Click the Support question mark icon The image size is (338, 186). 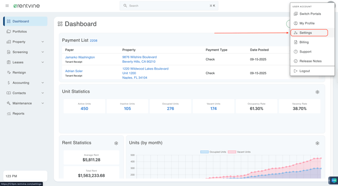(296, 52)
